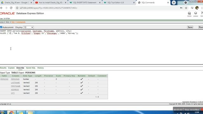Click the Oracle Database Express Edition logo
Image resolution: width=203 pixels, height=114 pixels.
pyautogui.click(x=22, y=13)
